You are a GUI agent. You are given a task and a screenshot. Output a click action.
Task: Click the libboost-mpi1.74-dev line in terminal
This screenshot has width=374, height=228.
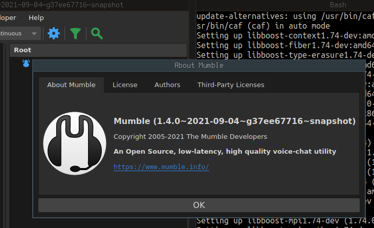click(x=285, y=221)
